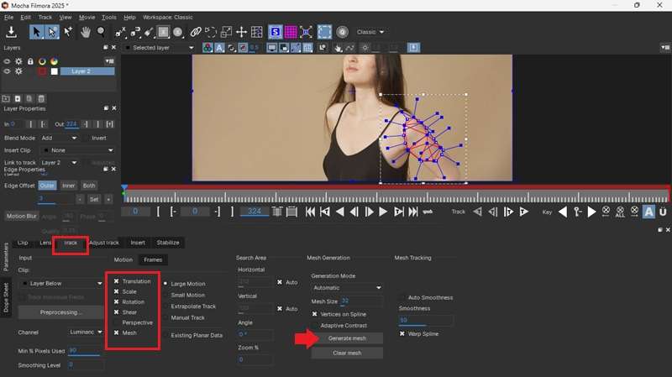Go to the last frame
This screenshot has width=672, height=377.
(x=413, y=212)
